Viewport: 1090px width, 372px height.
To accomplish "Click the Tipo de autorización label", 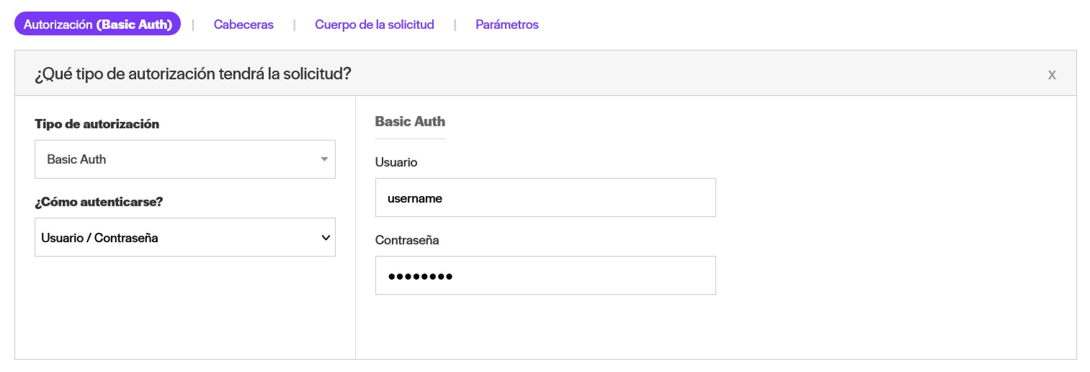I will click(x=97, y=124).
